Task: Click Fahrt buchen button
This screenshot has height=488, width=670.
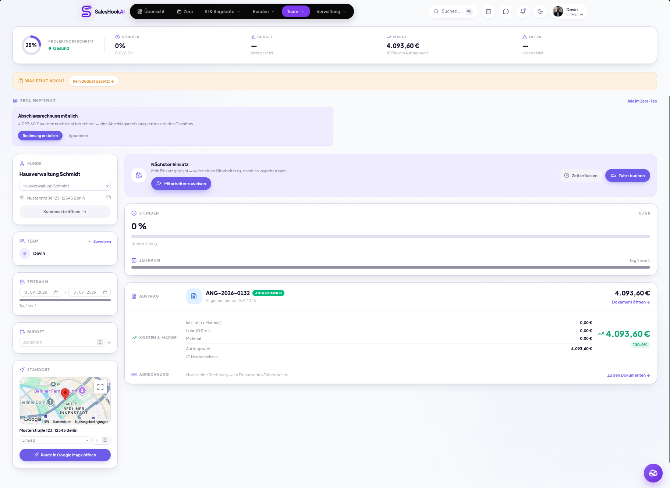Action: (x=628, y=176)
